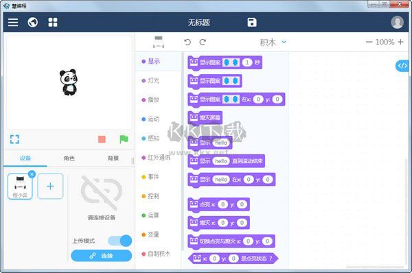Click x value in 显示 hello 在x y block

tap(249, 180)
